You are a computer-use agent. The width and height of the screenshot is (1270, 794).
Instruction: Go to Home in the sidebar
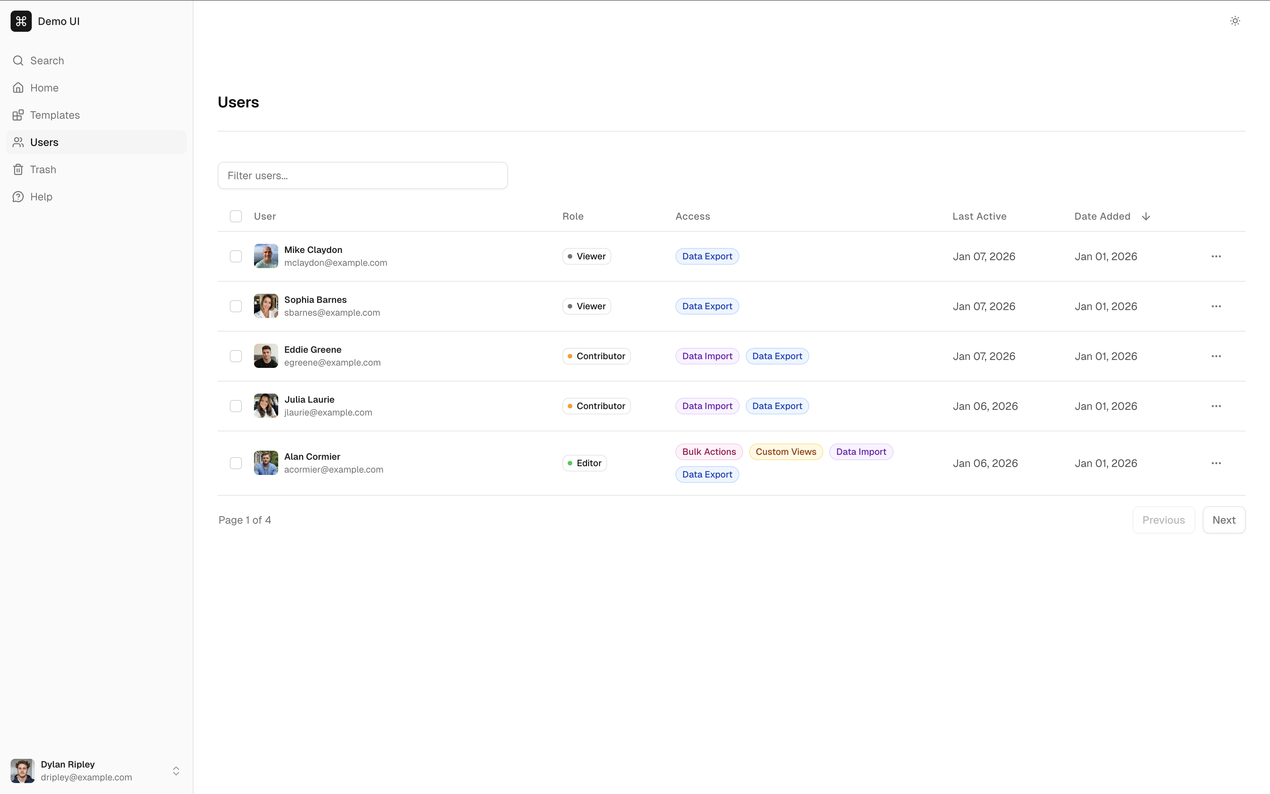96,88
